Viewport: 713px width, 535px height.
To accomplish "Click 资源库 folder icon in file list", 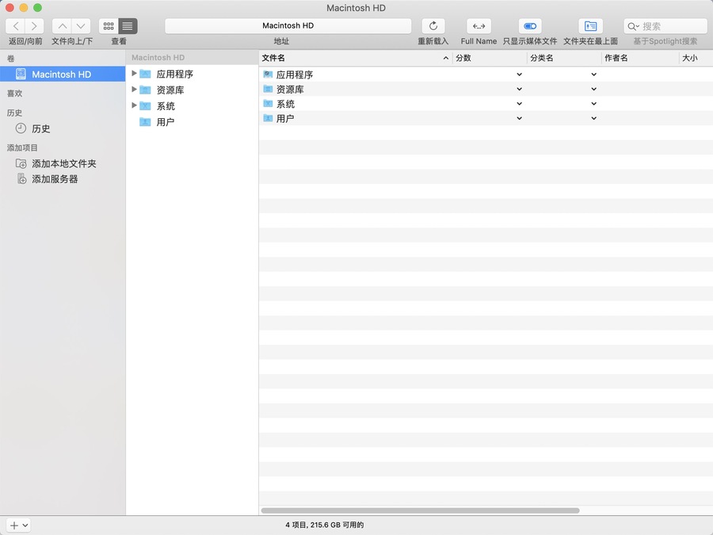I will 268,89.
